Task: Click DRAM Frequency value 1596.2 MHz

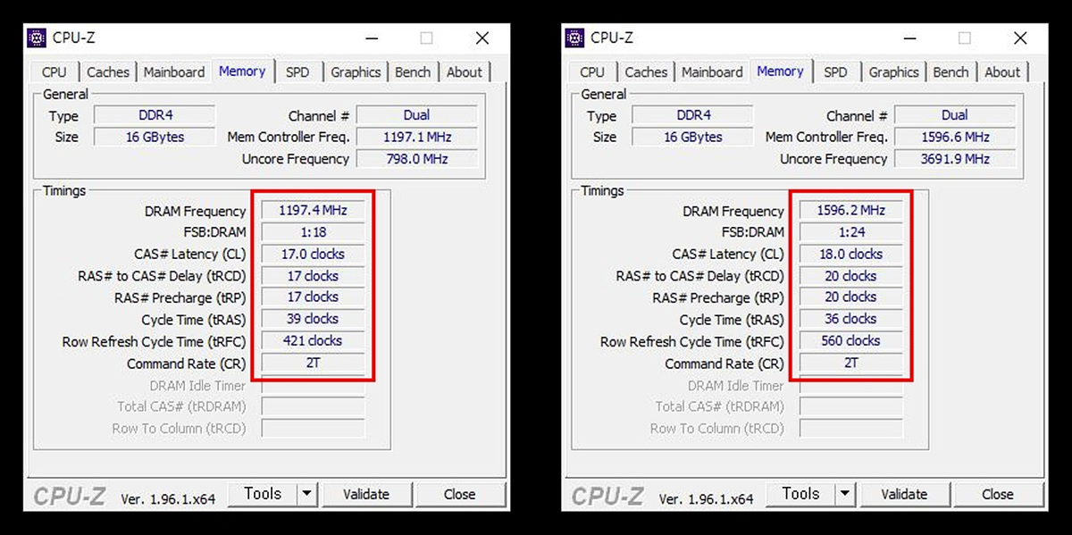Action: 850,211
